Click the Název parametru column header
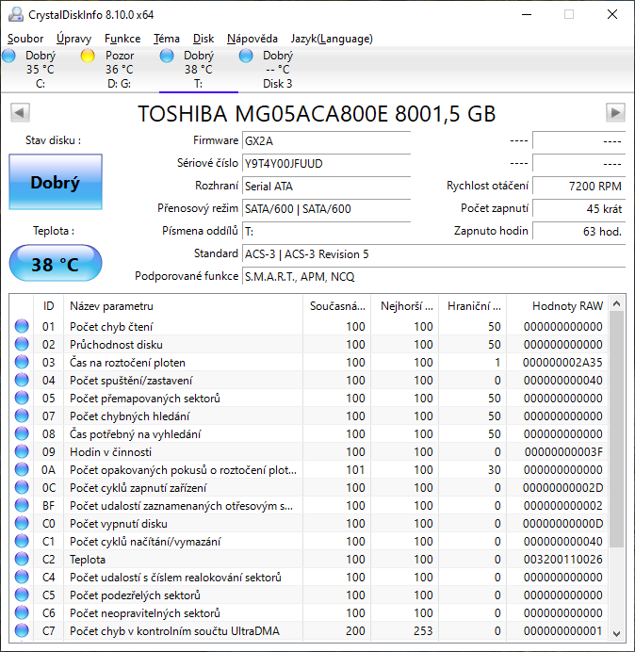 point(111,306)
